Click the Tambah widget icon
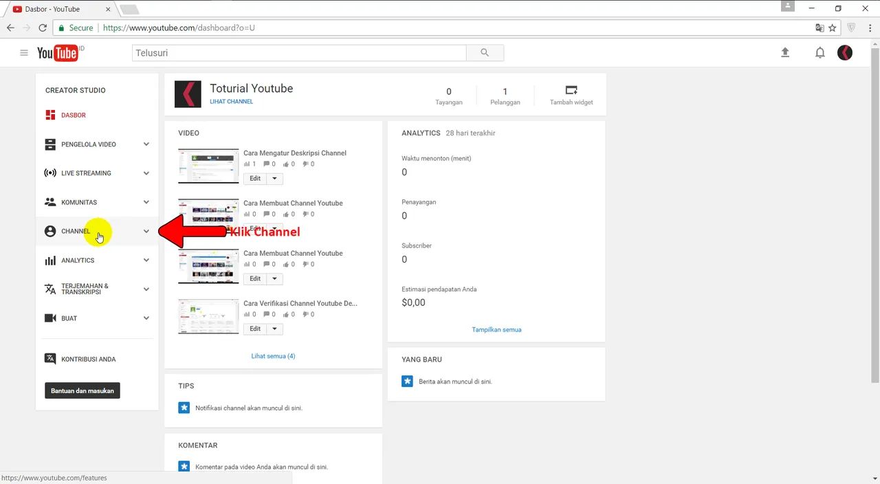Image resolution: width=880 pixels, height=484 pixels. 571,91
